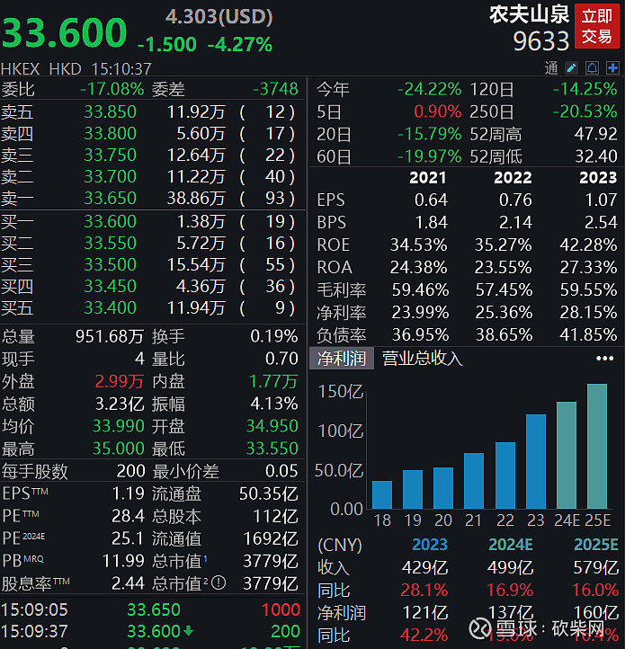The height and width of the screenshot is (649, 625).
Task: Click the 25E forecast bar in chart
Action: pos(597,446)
